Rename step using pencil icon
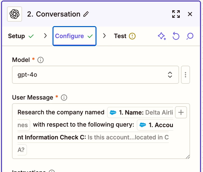This screenshot has height=172, width=203. pos(86,14)
